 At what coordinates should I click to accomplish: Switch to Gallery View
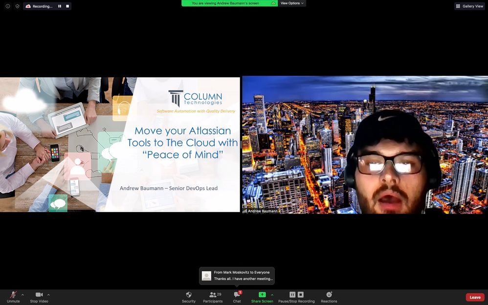[469, 6]
